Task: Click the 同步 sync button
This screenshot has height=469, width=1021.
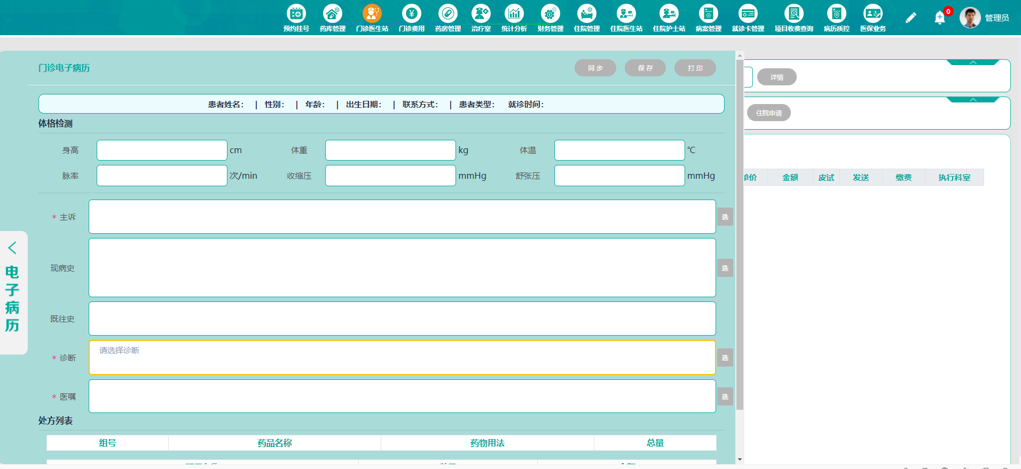Action: click(595, 68)
